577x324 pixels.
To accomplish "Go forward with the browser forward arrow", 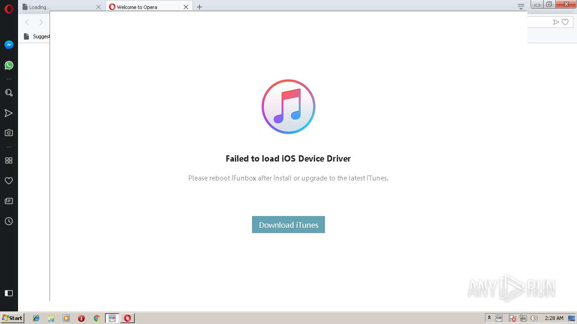I will coord(41,22).
